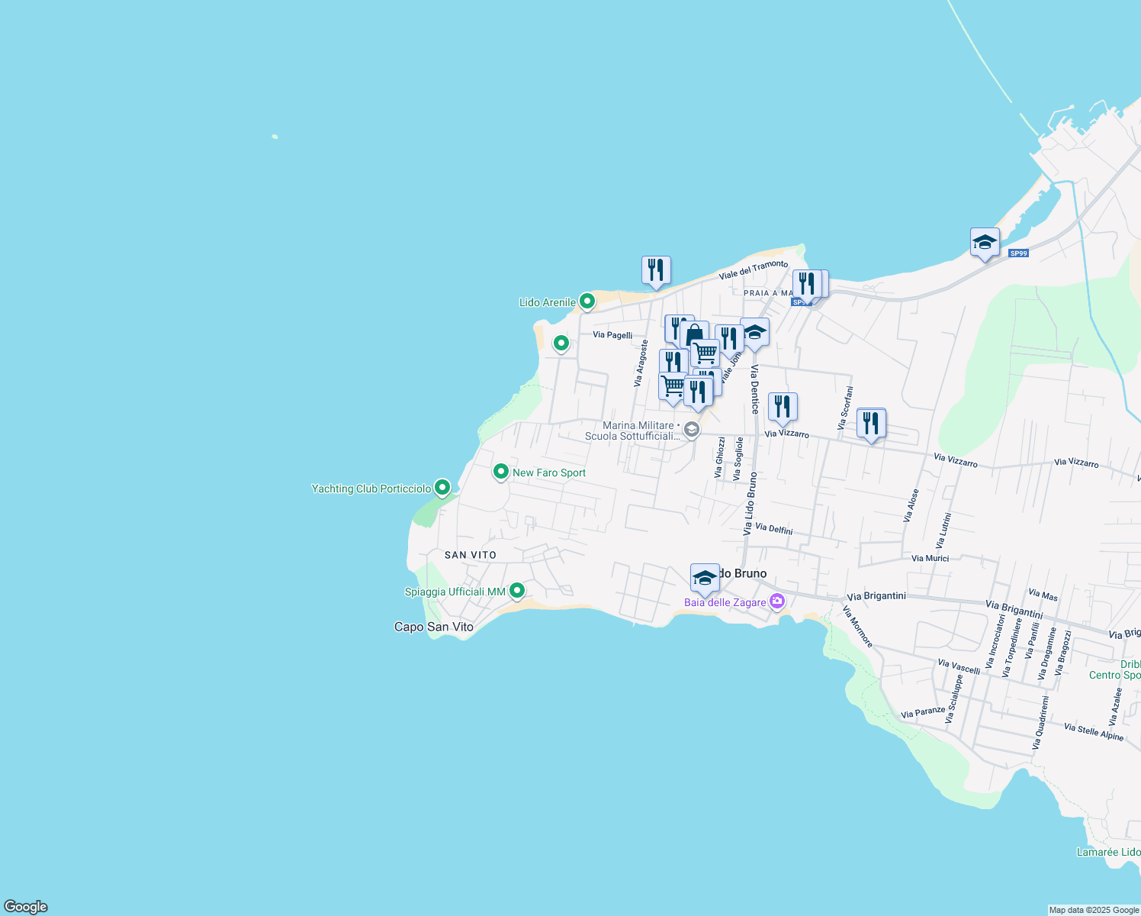Click the 'Capo San Vito' label
The height and width of the screenshot is (916, 1141).
point(434,627)
